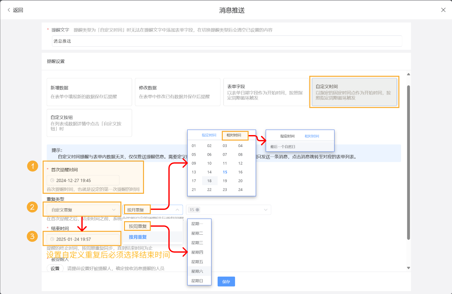Screen dimensions: 452x294
Task: Click 设置 to choose 被提醒人
Action: pos(55,269)
